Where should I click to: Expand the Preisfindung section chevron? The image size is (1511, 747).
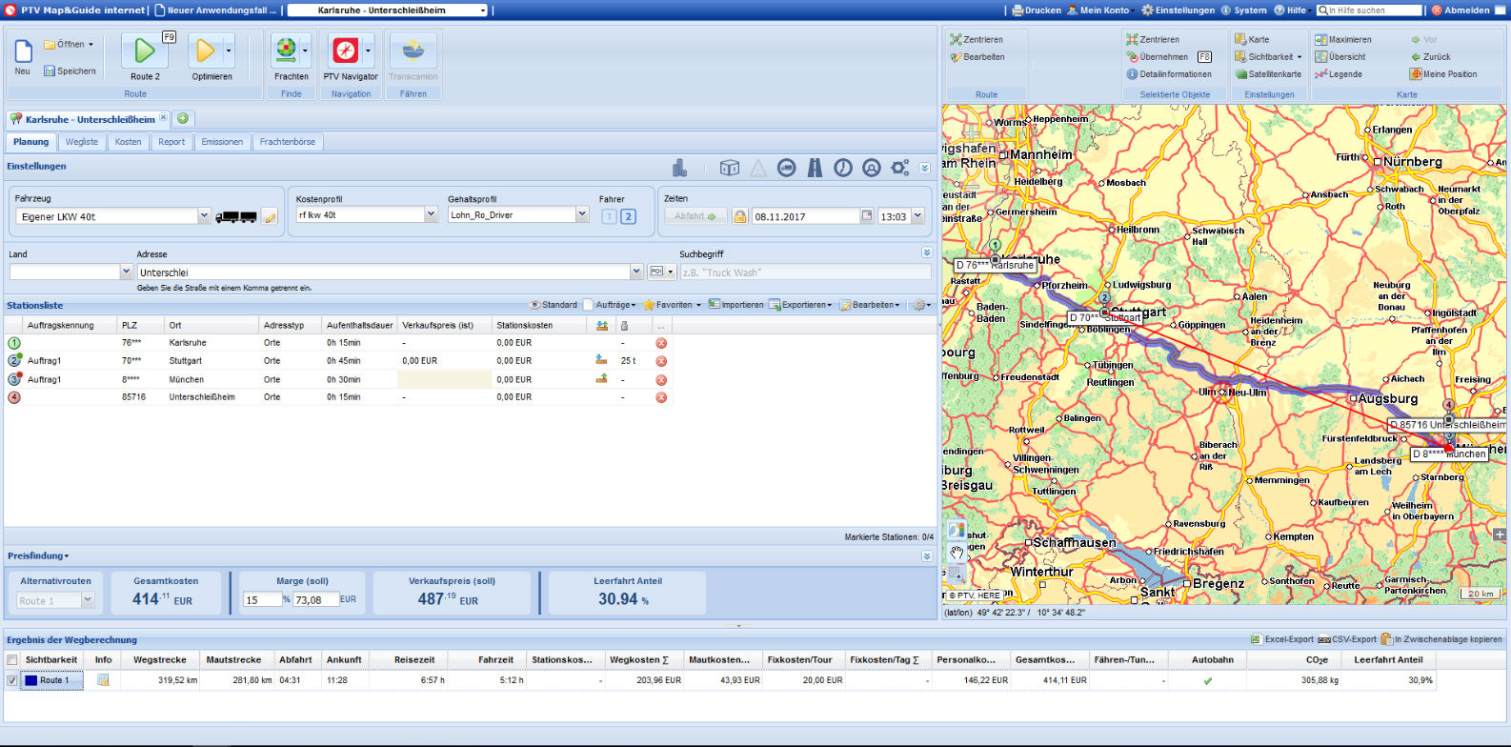tap(927, 555)
